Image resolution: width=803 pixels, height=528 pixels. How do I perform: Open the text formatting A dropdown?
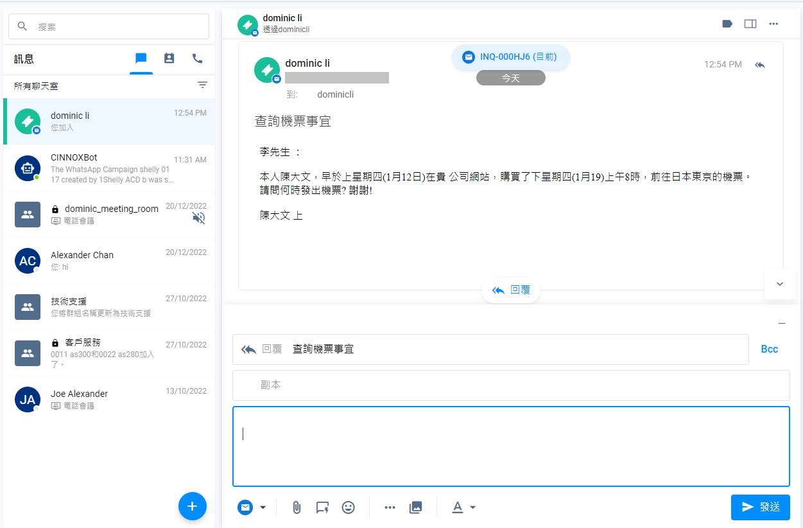tap(463, 507)
